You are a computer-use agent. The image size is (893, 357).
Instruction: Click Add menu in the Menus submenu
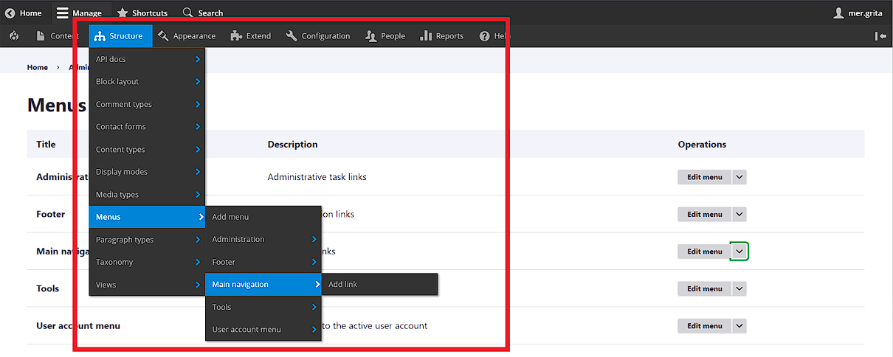230,217
